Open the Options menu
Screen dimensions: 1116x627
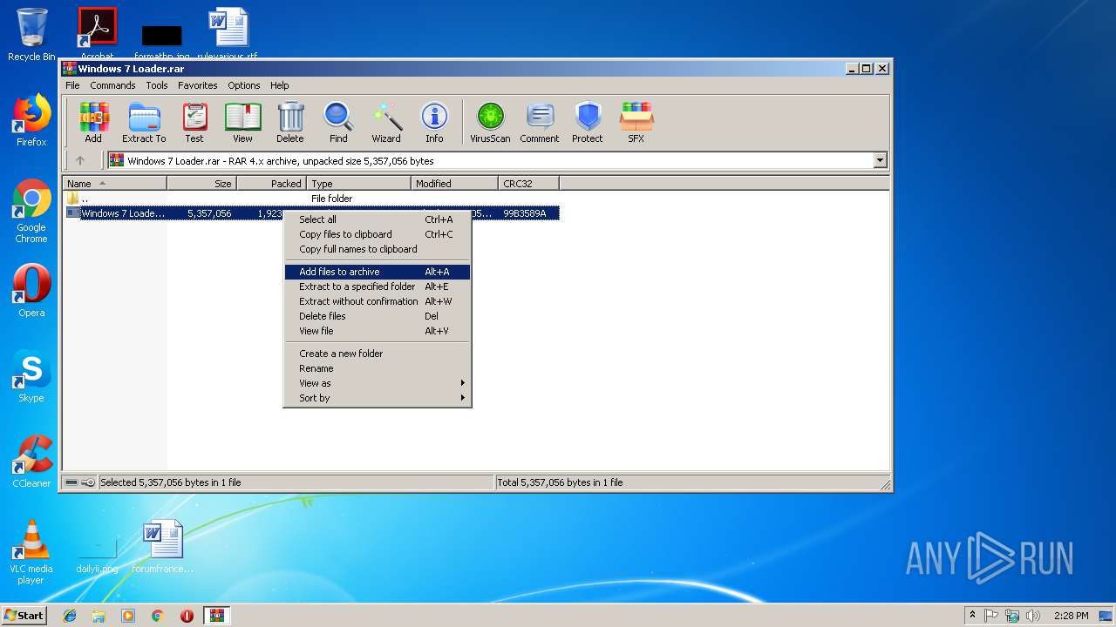coord(244,85)
